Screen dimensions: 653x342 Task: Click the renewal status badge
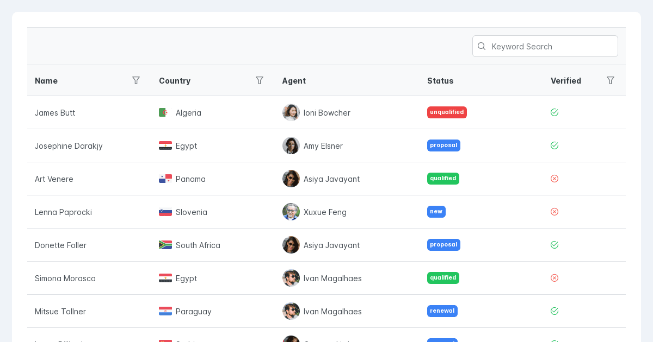pos(442,311)
